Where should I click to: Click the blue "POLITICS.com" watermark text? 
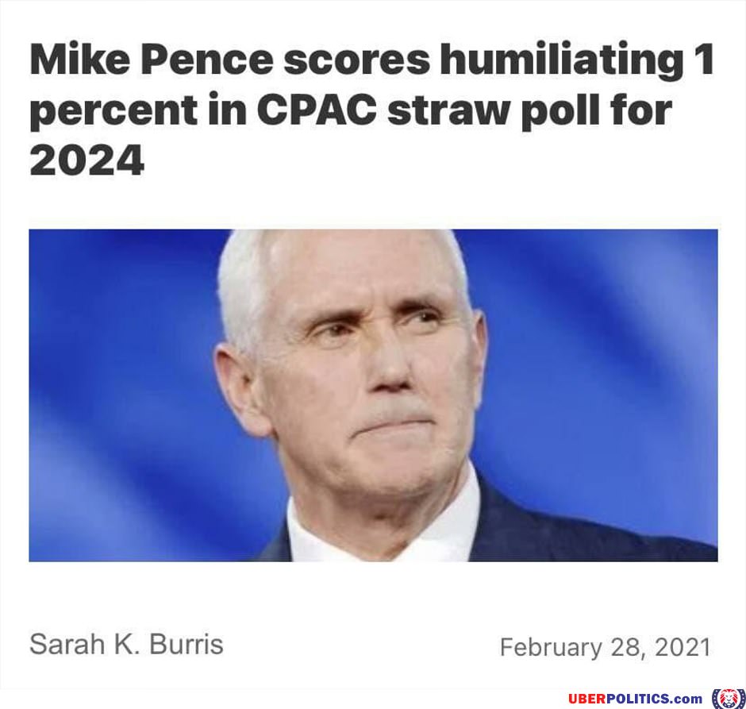point(654,699)
